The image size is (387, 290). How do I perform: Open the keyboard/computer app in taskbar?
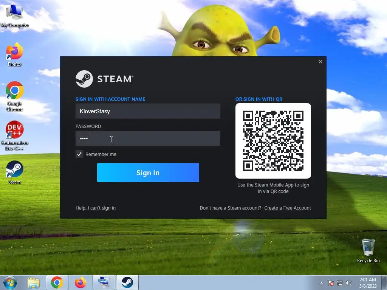click(x=104, y=282)
